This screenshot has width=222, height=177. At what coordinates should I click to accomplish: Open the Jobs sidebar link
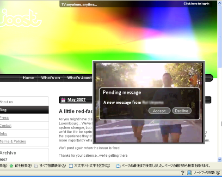pos(4,134)
